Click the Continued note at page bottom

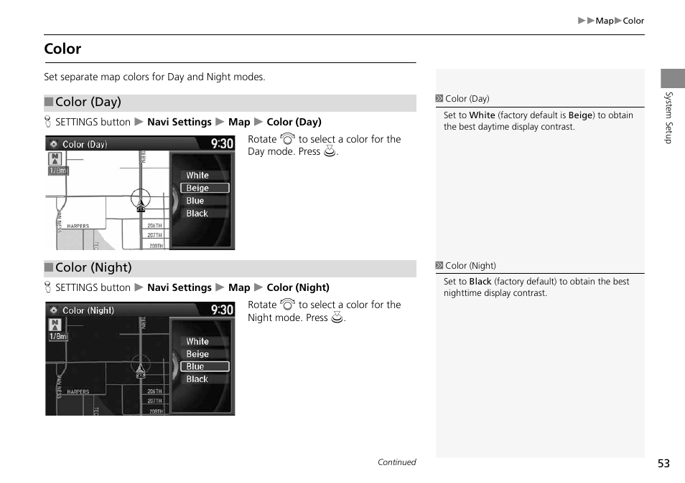point(396,462)
